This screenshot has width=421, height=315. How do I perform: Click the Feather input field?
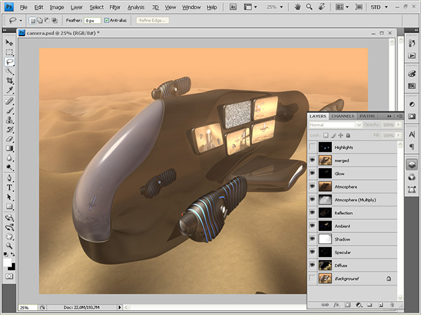pos(93,21)
